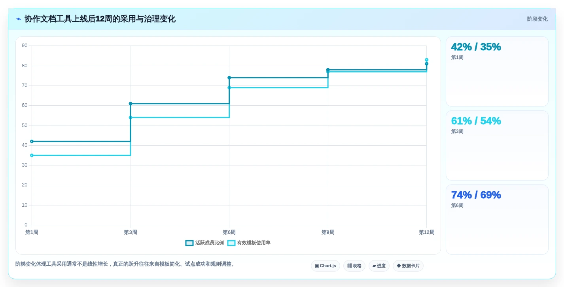Click the 活跃成员比例 point at 第9周

pyautogui.click(x=328, y=70)
